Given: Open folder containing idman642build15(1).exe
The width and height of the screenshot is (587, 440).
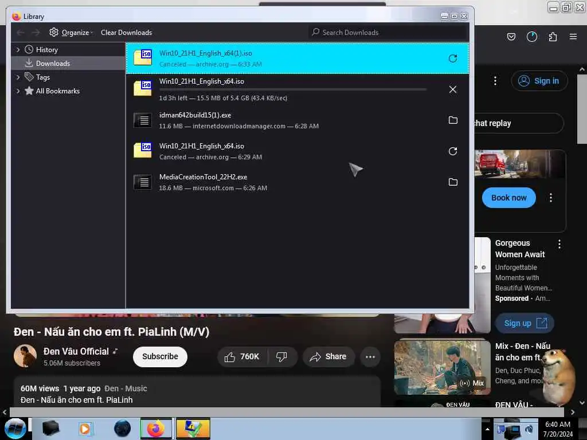Looking at the screenshot, I should [x=453, y=120].
